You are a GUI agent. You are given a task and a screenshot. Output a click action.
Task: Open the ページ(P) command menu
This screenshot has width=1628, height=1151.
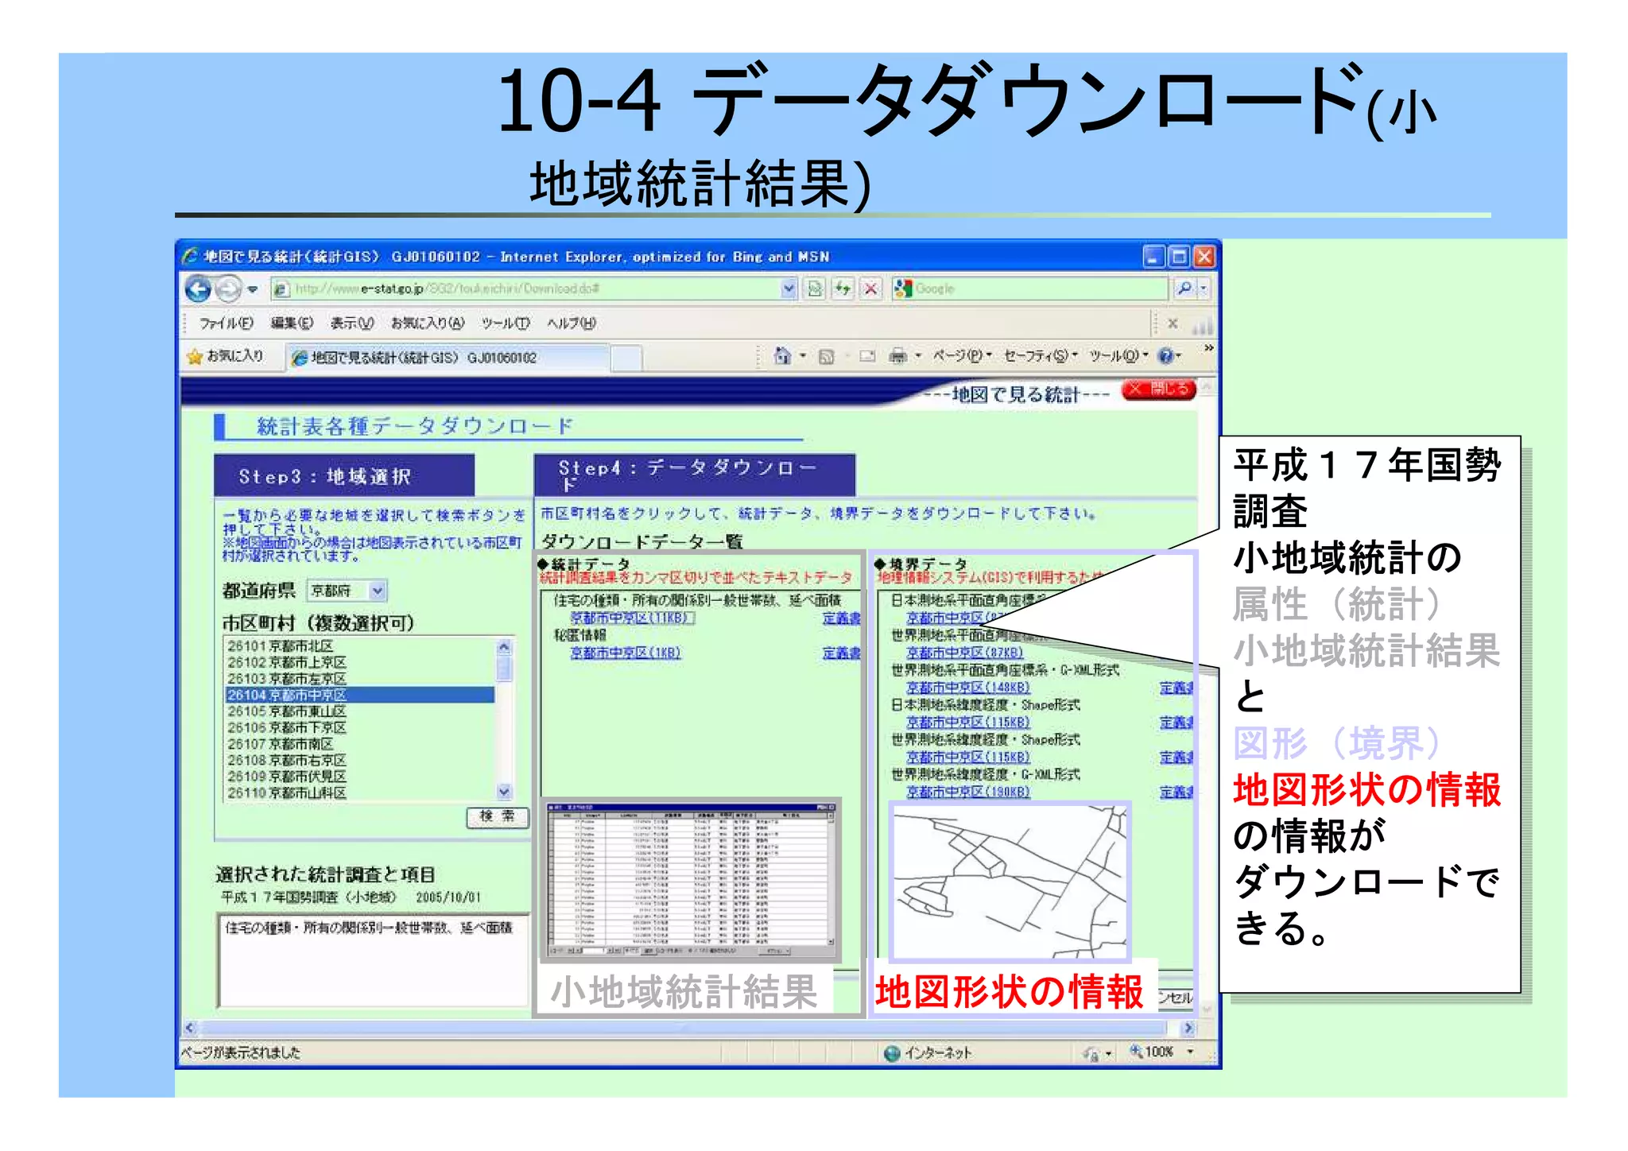962,356
